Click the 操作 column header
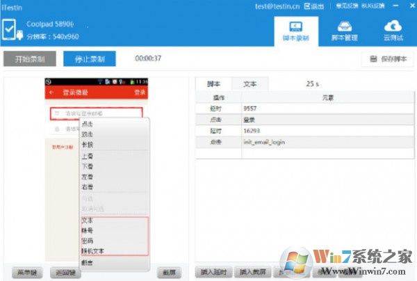This screenshot has width=417, height=281. pyautogui.click(x=219, y=97)
